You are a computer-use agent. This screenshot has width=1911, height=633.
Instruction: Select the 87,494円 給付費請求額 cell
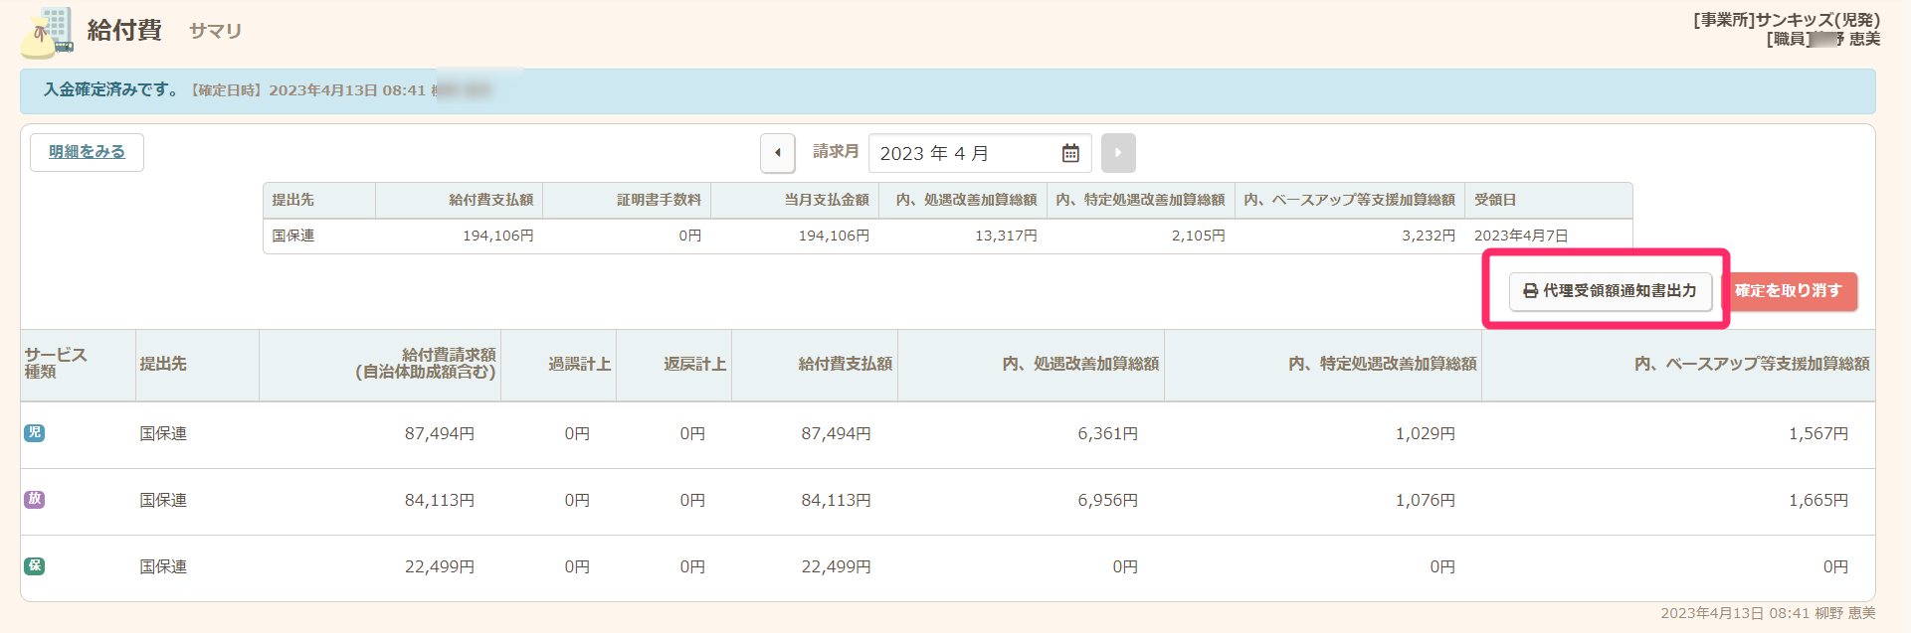coord(439,434)
